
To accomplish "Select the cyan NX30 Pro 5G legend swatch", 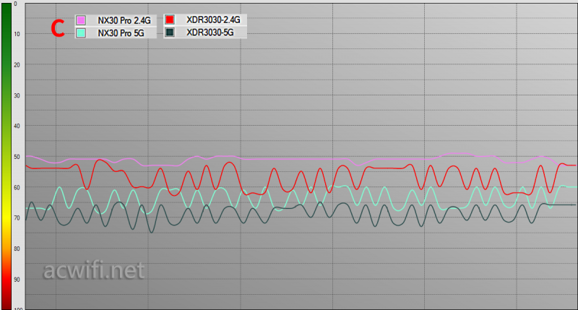I will (81, 33).
